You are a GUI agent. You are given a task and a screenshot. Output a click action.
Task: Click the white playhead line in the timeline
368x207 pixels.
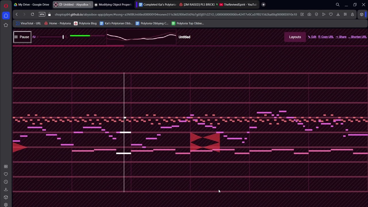coord(124,132)
